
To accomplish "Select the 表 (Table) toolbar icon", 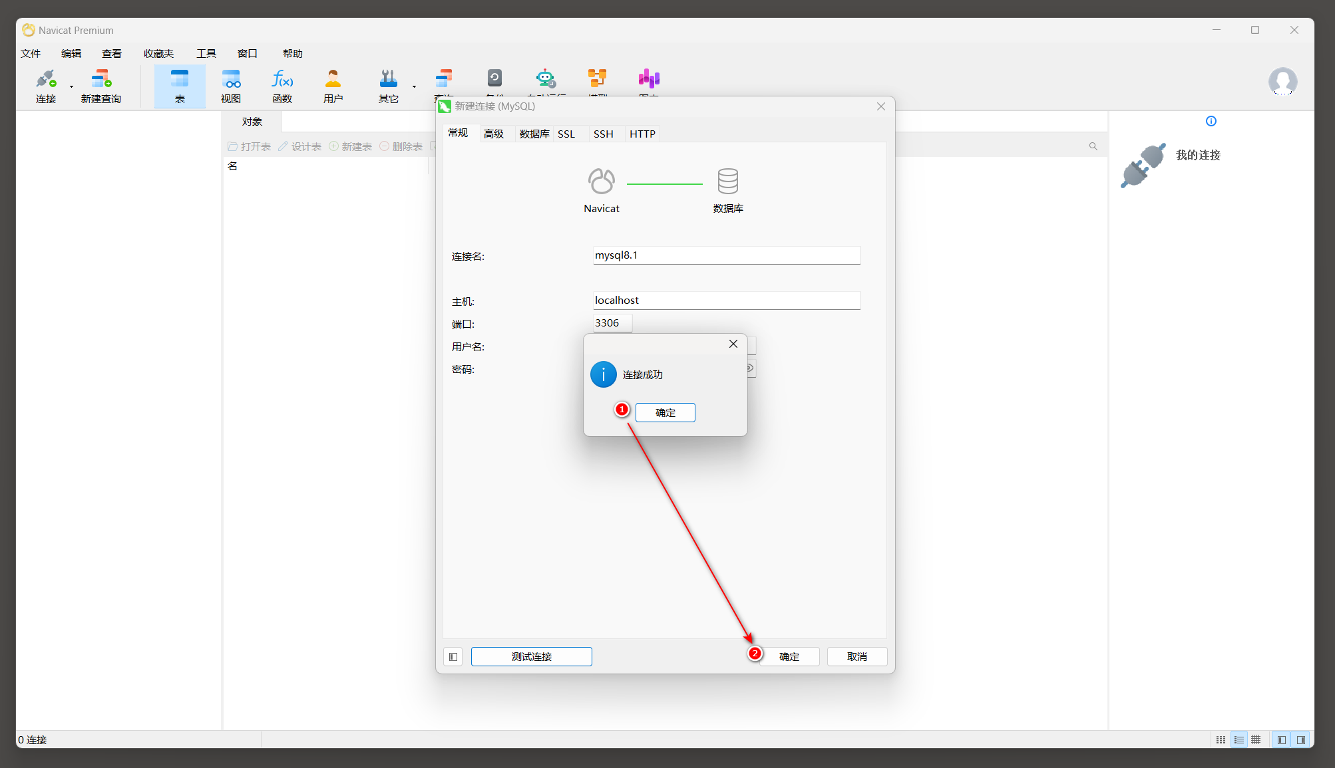I will pyautogui.click(x=180, y=86).
